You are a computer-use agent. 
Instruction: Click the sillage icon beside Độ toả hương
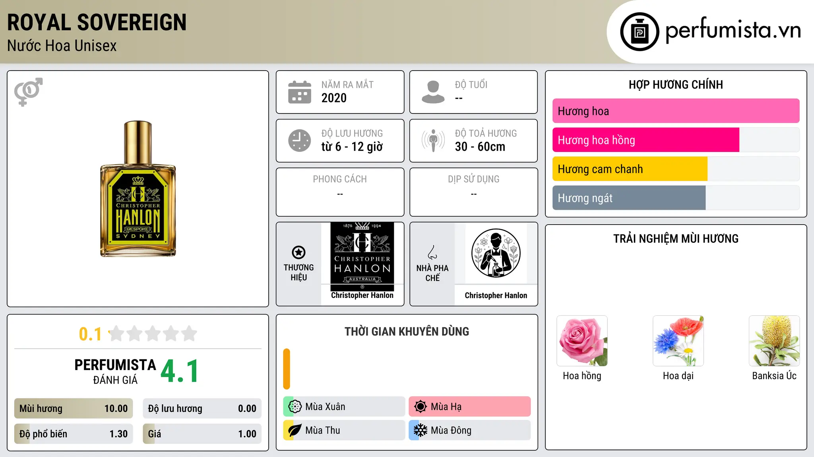433,140
